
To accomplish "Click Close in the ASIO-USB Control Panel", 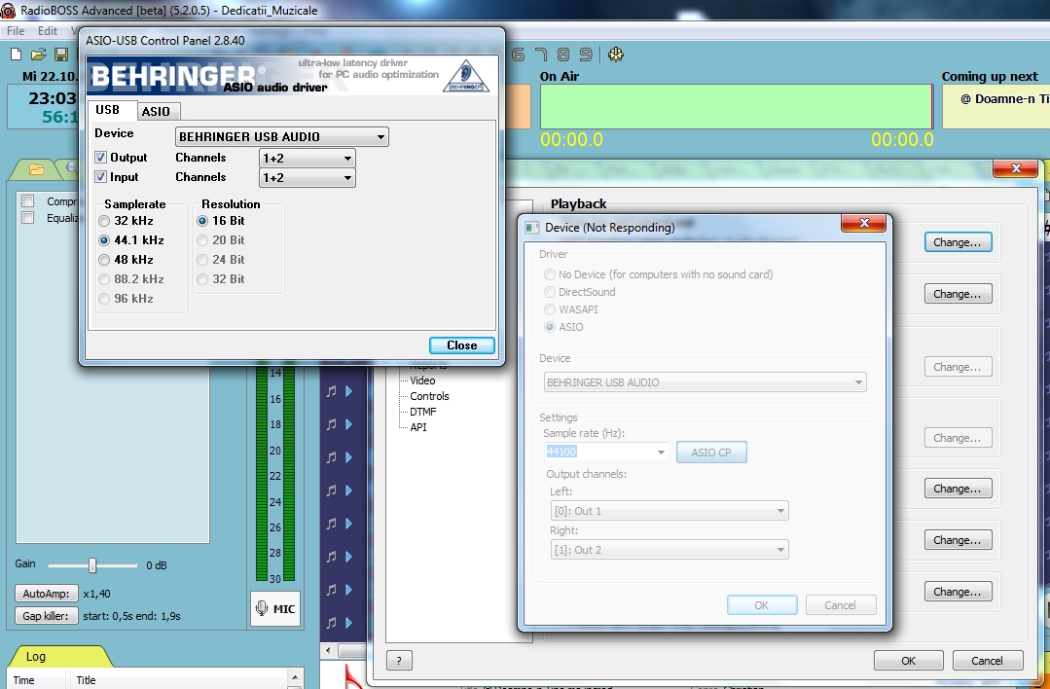I will (462, 345).
